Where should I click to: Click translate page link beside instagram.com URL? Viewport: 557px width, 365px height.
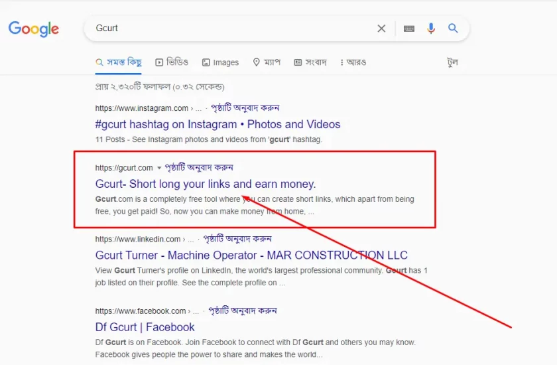pyautogui.click(x=245, y=108)
